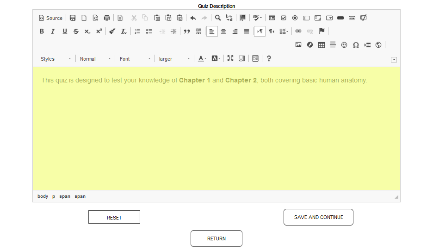Open the Styles dropdown
The height and width of the screenshot is (251, 433).
click(56, 59)
